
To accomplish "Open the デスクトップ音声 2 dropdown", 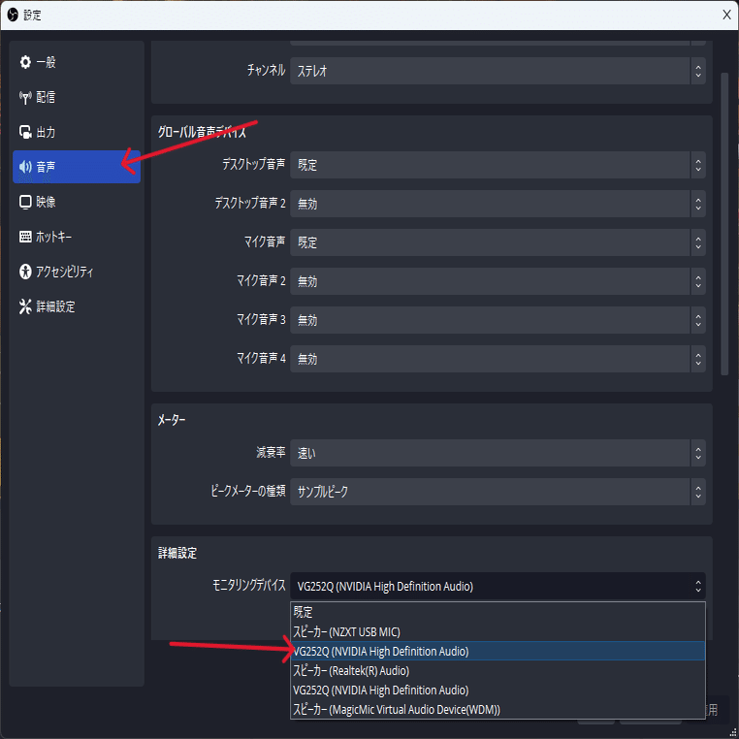I will point(498,204).
